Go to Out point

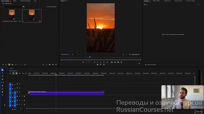coord(107,62)
